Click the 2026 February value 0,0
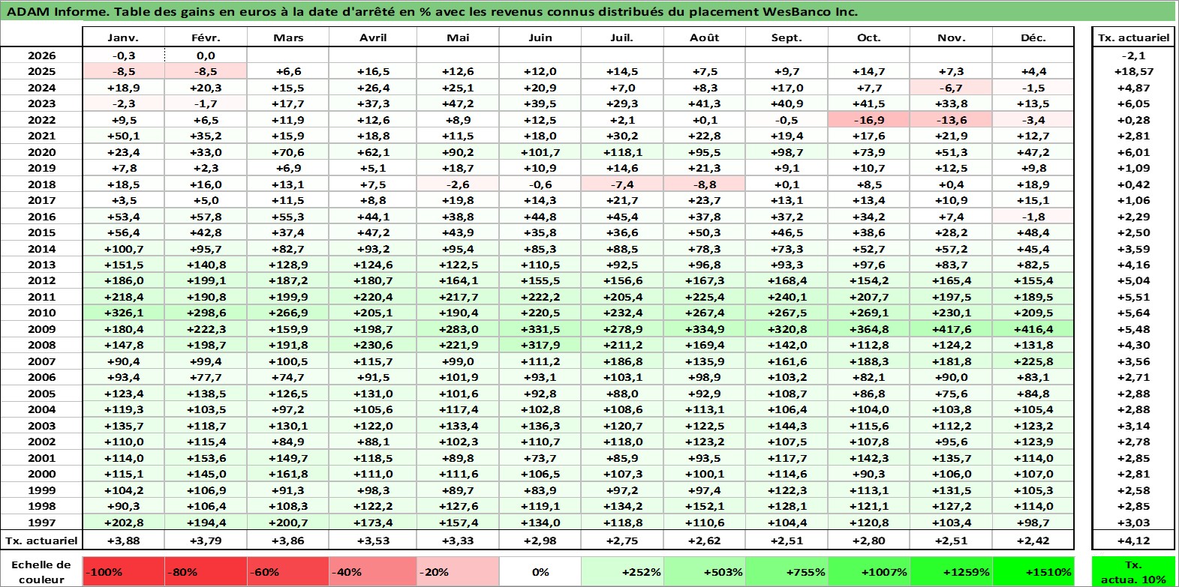 (206, 55)
